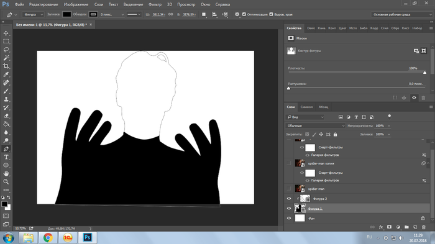
Task: Open the Фигура tool mode dropdown
Action: (x=33, y=14)
